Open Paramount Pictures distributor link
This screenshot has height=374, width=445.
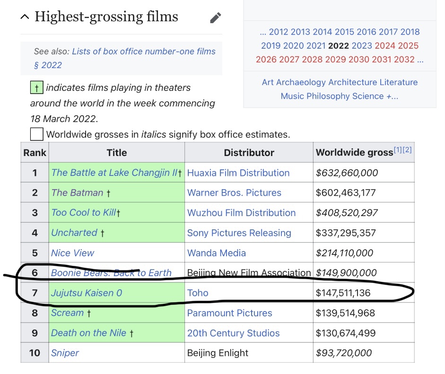pos(230,313)
